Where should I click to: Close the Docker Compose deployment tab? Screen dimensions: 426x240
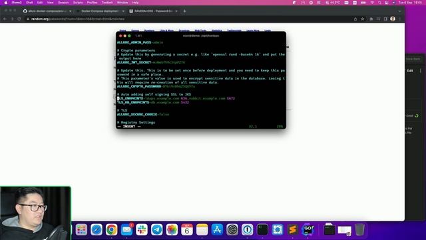coord(123,11)
